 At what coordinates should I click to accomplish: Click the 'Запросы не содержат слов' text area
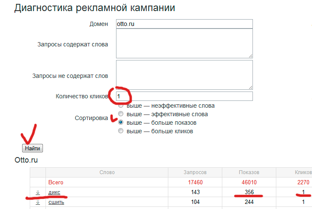[x=184, y=75]
